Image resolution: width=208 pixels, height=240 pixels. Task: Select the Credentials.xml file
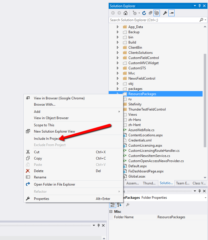click(x=140, y=140)
